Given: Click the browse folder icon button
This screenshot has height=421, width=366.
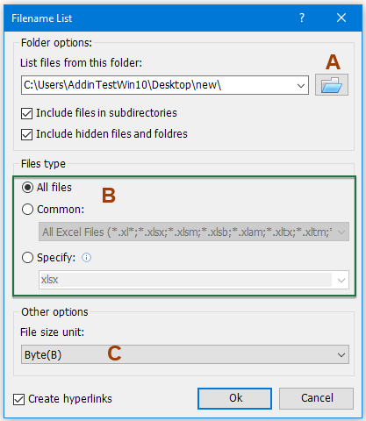Looking at the screenshot, I should pyautogui.click(x=332, y=85).
